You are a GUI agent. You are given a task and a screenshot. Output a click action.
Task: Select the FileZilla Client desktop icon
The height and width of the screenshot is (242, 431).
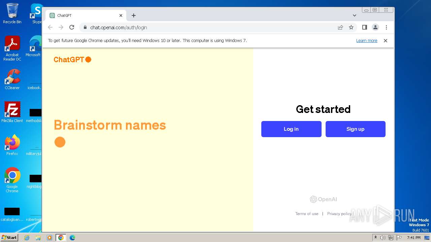point(12,112)
